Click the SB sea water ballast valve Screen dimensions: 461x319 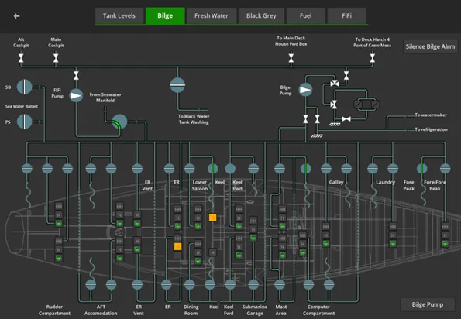pos(24,87)
